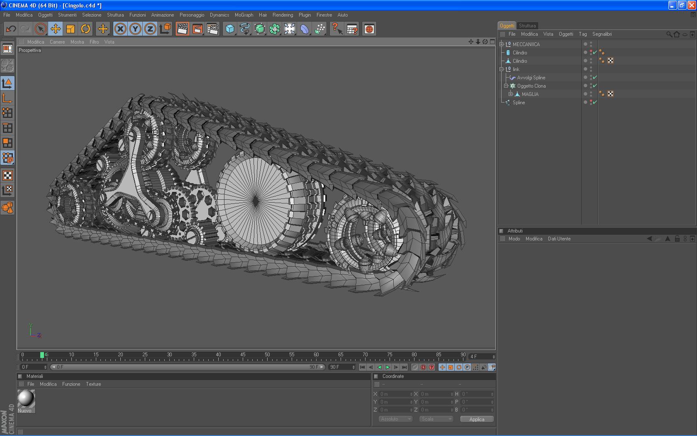Click the Render in viewport clapperboard icon

pos(182,29)
